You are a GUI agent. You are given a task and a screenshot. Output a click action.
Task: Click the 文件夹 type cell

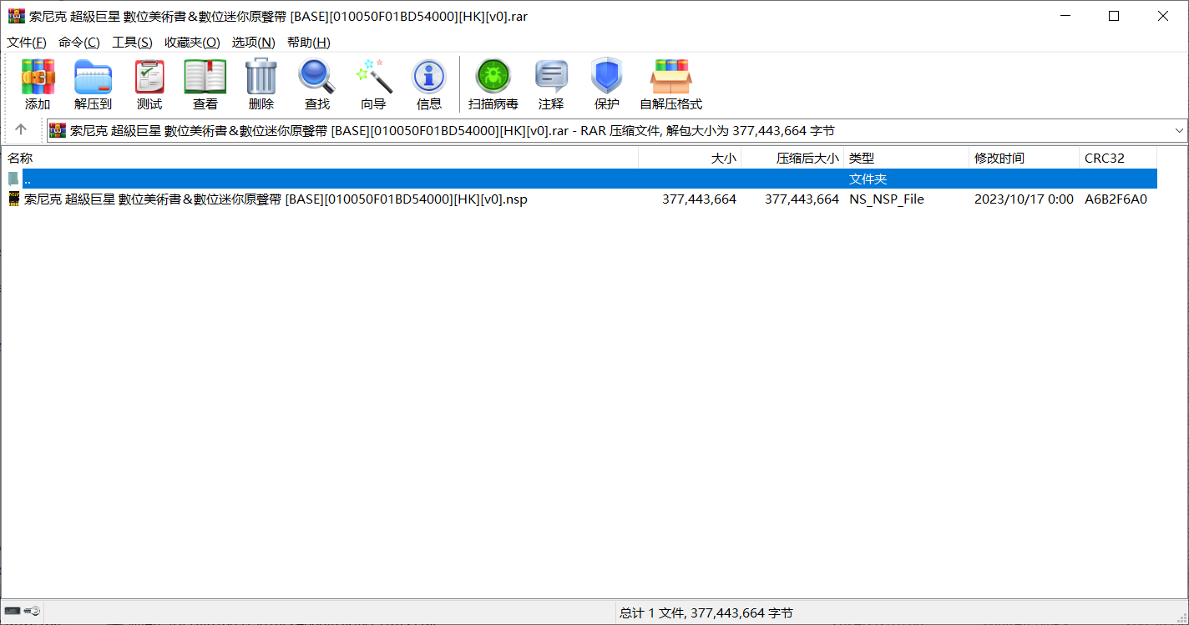tap(868, 179)
